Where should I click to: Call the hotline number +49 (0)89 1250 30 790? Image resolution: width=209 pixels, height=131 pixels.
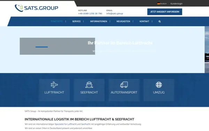tap(90, 14)
